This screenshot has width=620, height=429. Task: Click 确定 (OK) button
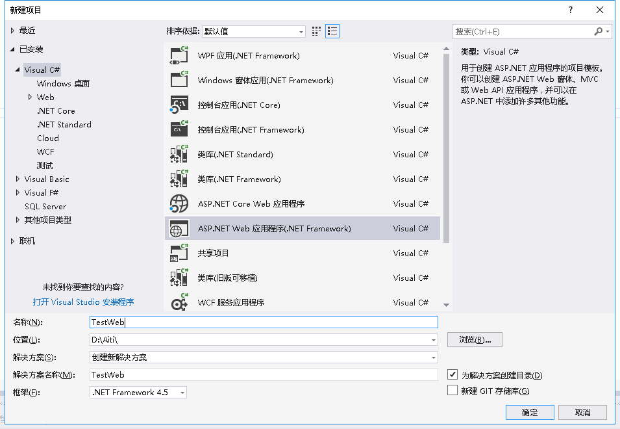530,412
